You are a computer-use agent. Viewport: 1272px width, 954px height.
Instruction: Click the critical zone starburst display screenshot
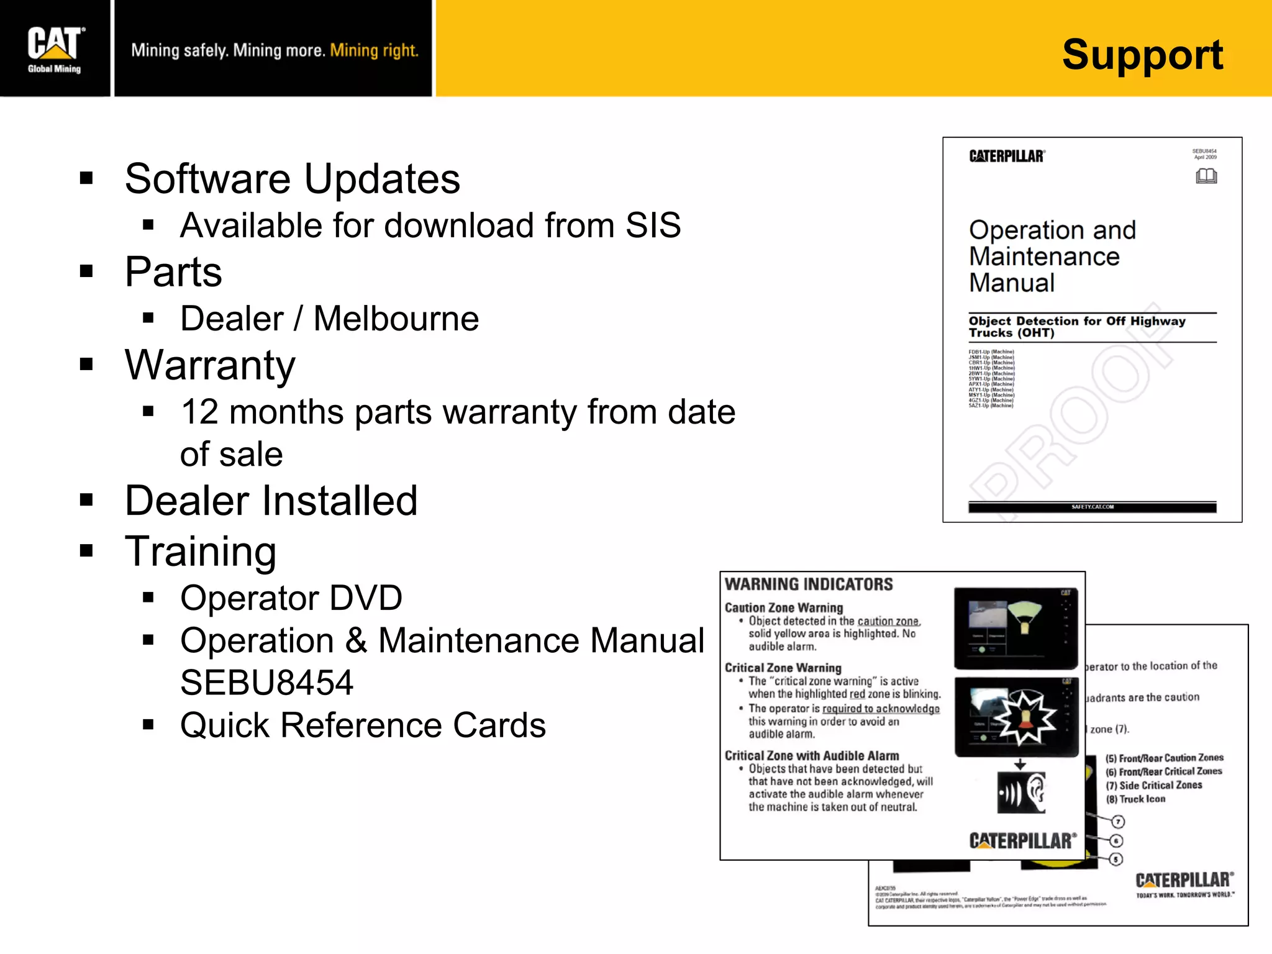click(x=1016, y=717)
